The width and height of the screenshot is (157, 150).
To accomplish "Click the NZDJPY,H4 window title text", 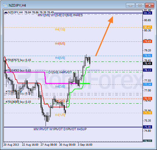I will point(17,6).
